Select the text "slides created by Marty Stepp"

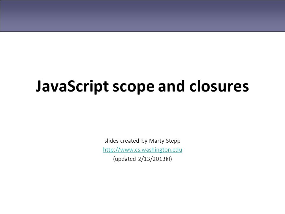click(x=142, y=141)
